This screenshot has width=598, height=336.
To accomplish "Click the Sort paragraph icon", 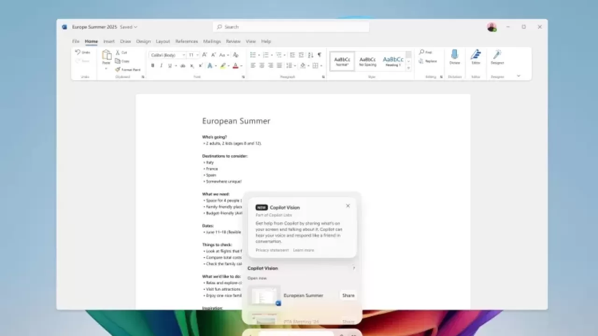I will tap(310, 55).
